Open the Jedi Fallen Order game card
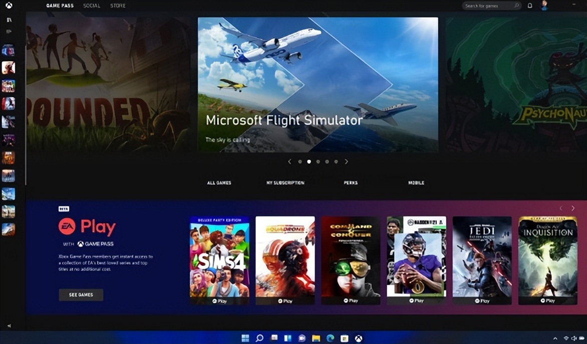The height and width of the screenshot is (344, 587). [x=482, y=260]
